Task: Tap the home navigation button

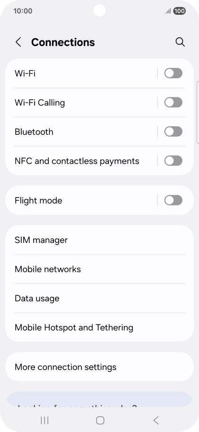Action: coord(100,420)
